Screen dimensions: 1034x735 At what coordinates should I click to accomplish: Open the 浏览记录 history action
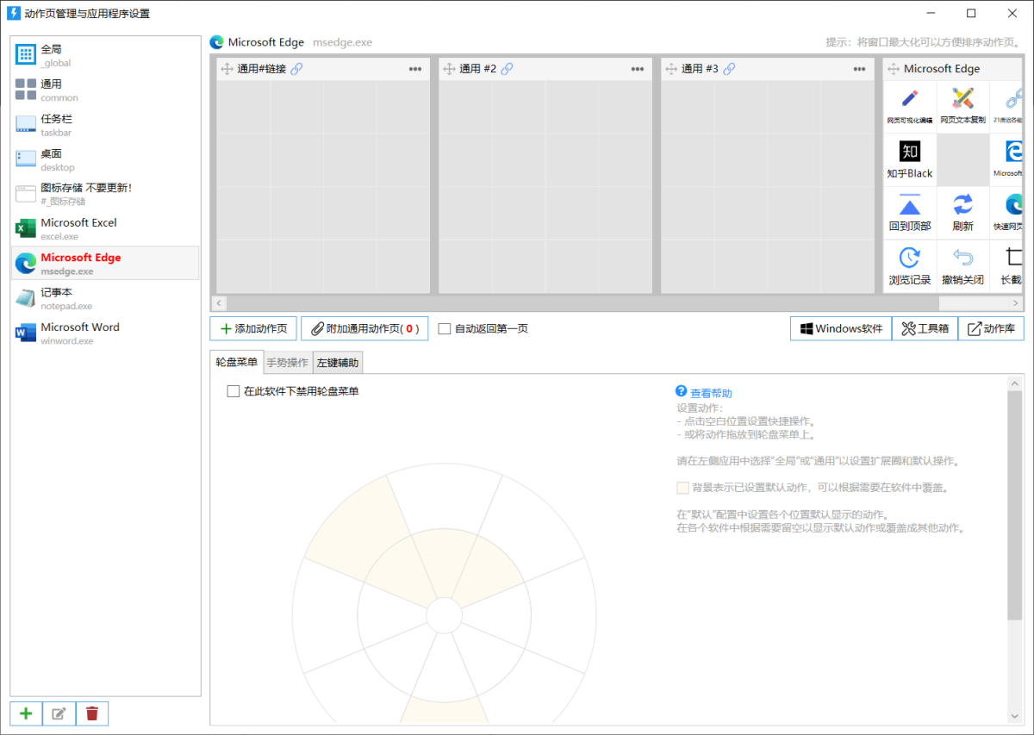pos(910,266)
